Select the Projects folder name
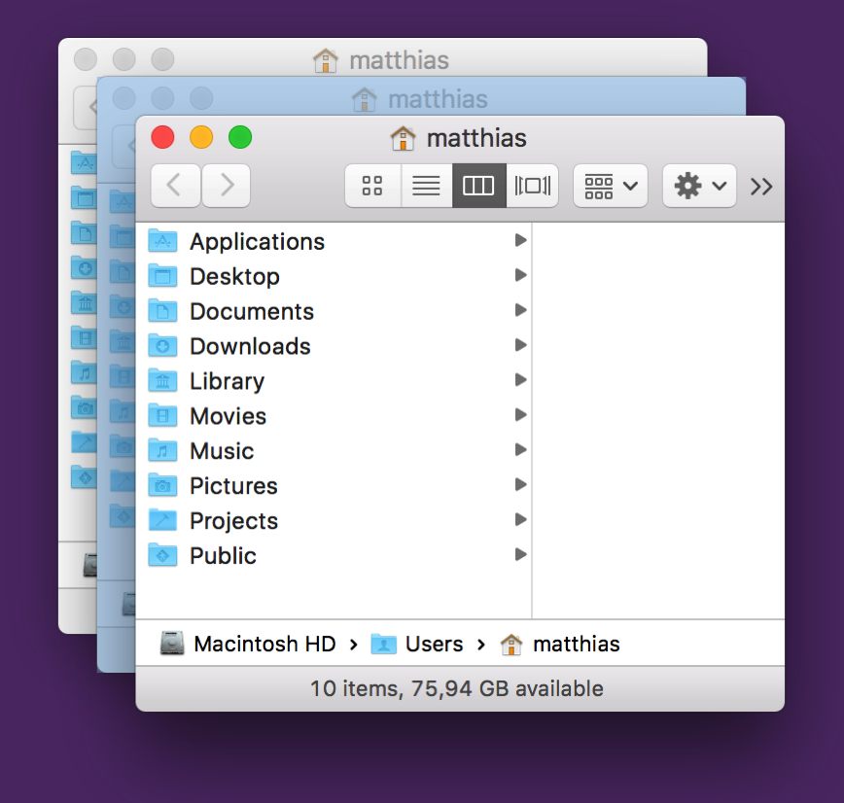 234,521
